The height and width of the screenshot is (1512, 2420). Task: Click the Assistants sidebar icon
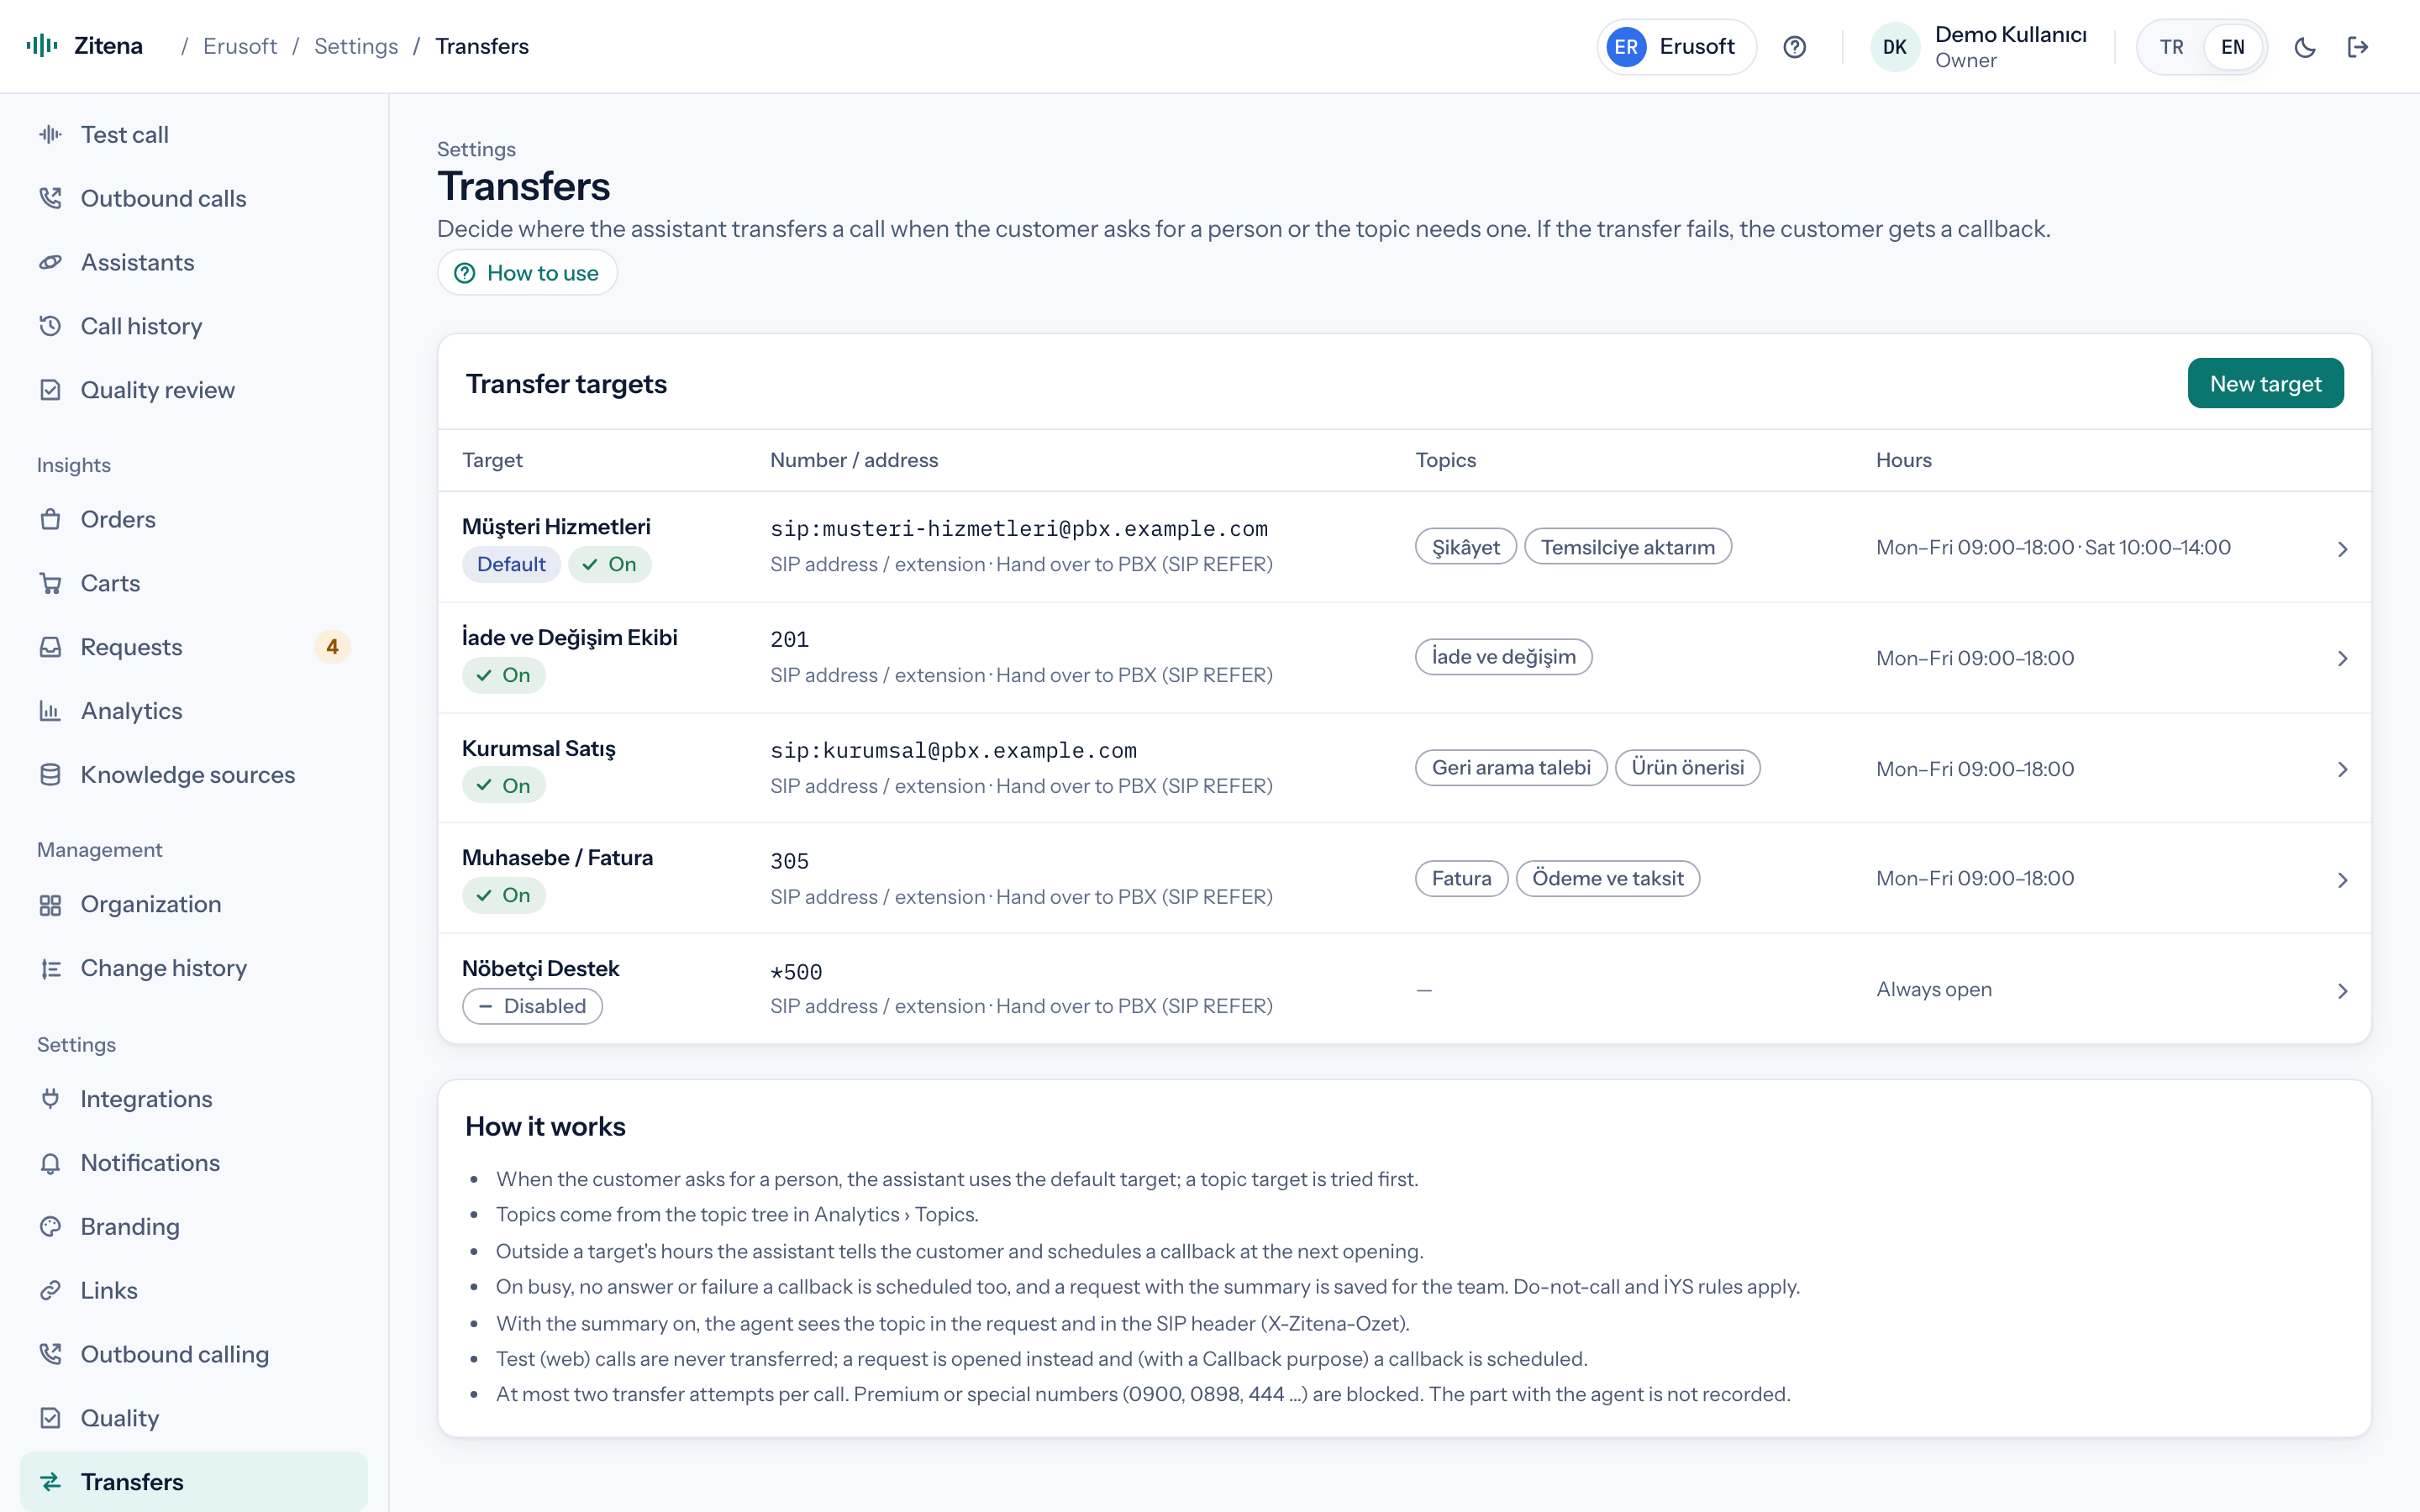[50, 262]
